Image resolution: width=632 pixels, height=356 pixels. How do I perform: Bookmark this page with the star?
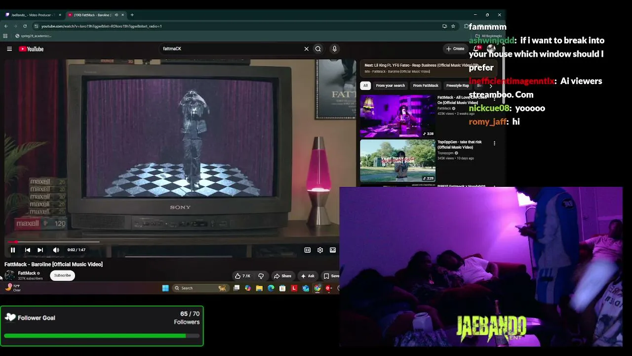point(453,26)
